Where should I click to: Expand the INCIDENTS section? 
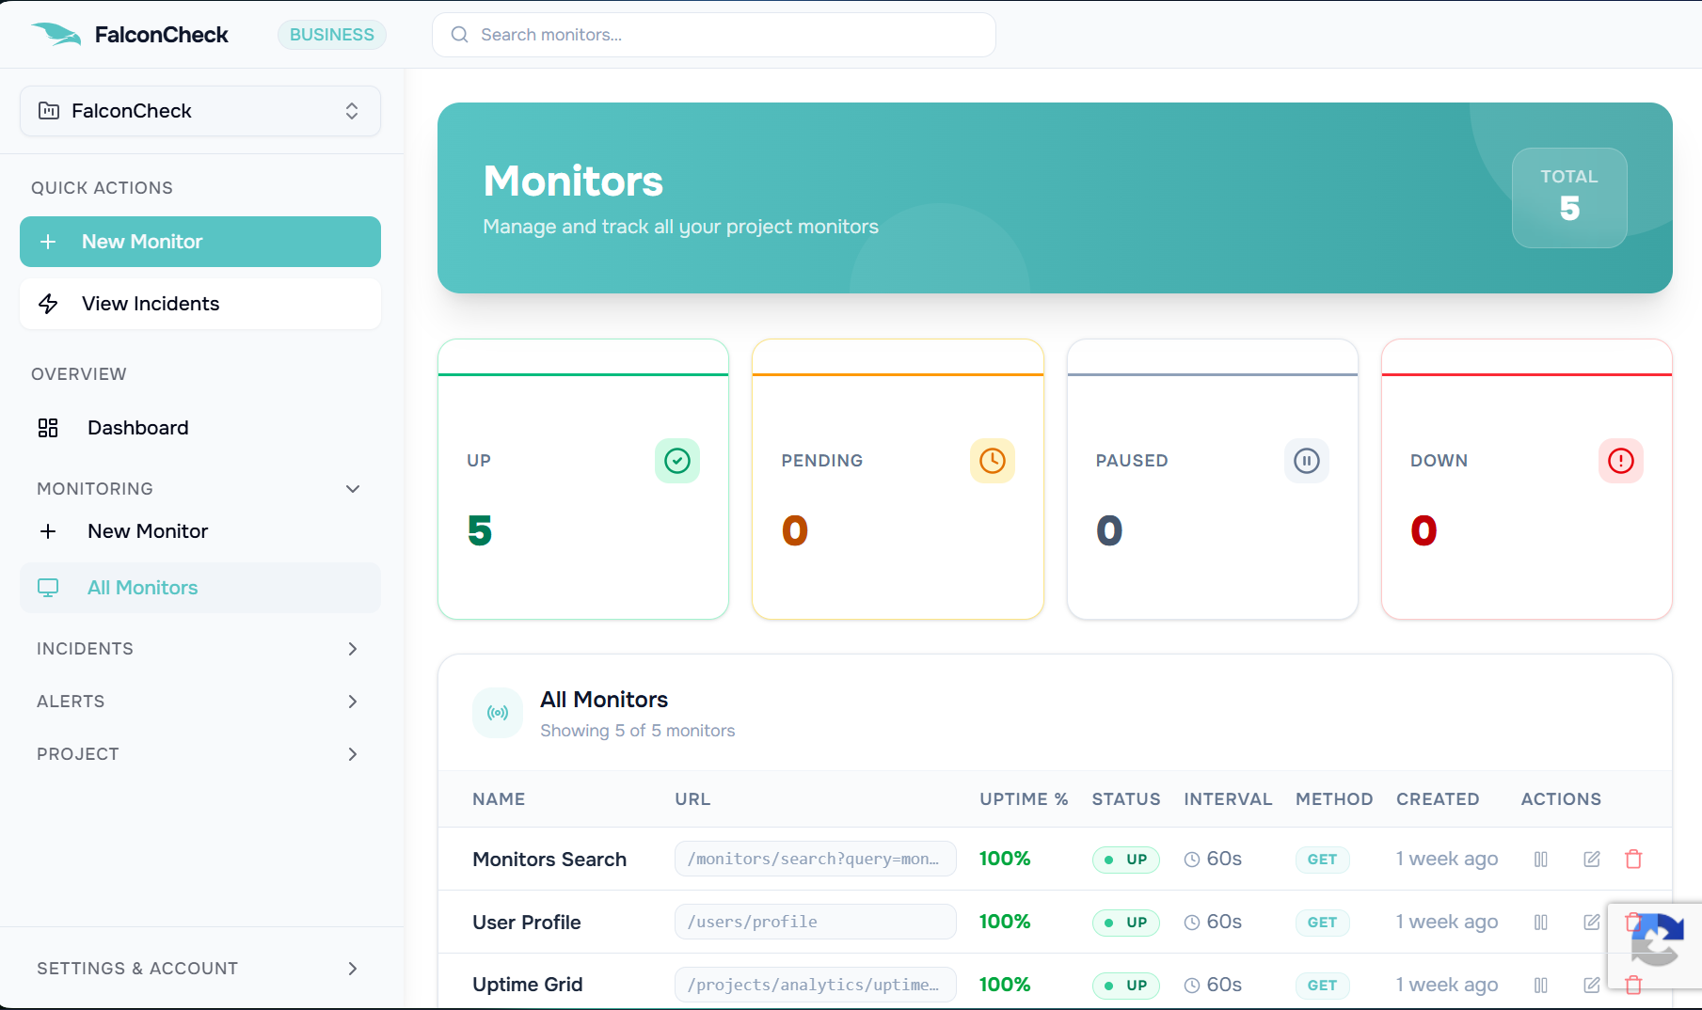tap(353, 649)
